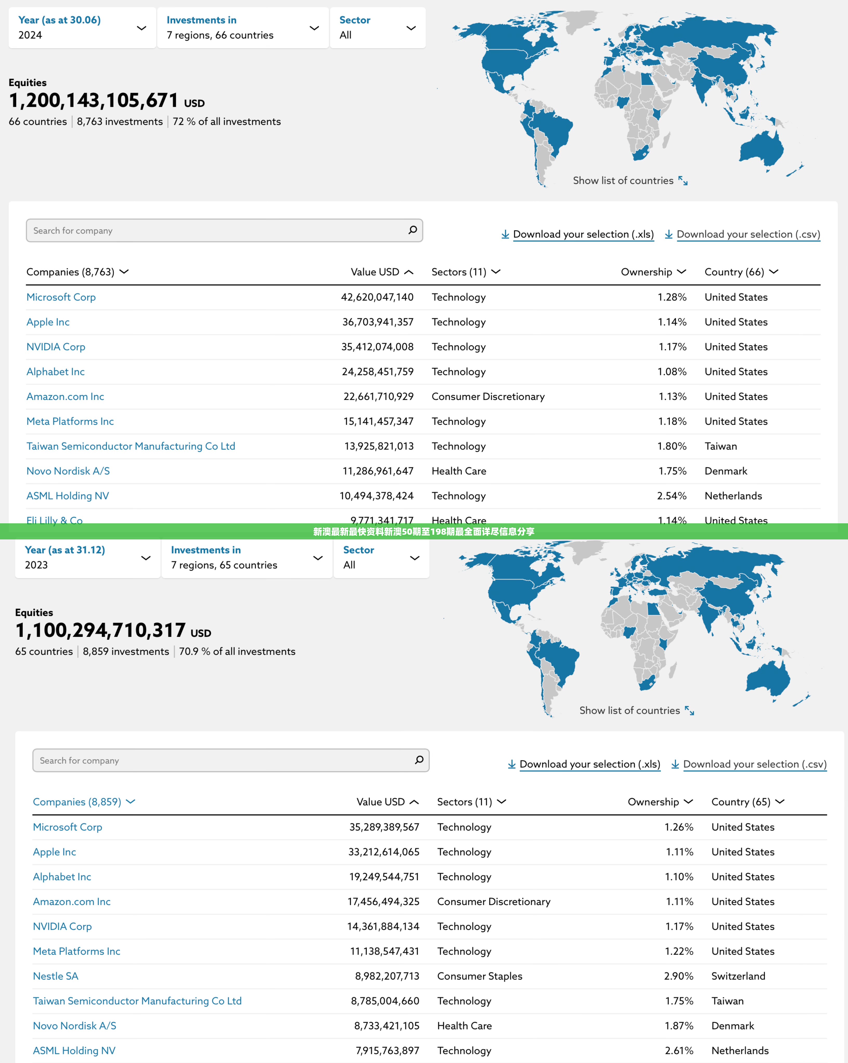Open ASML Holding NV with 2.61% ownership

74,1051
